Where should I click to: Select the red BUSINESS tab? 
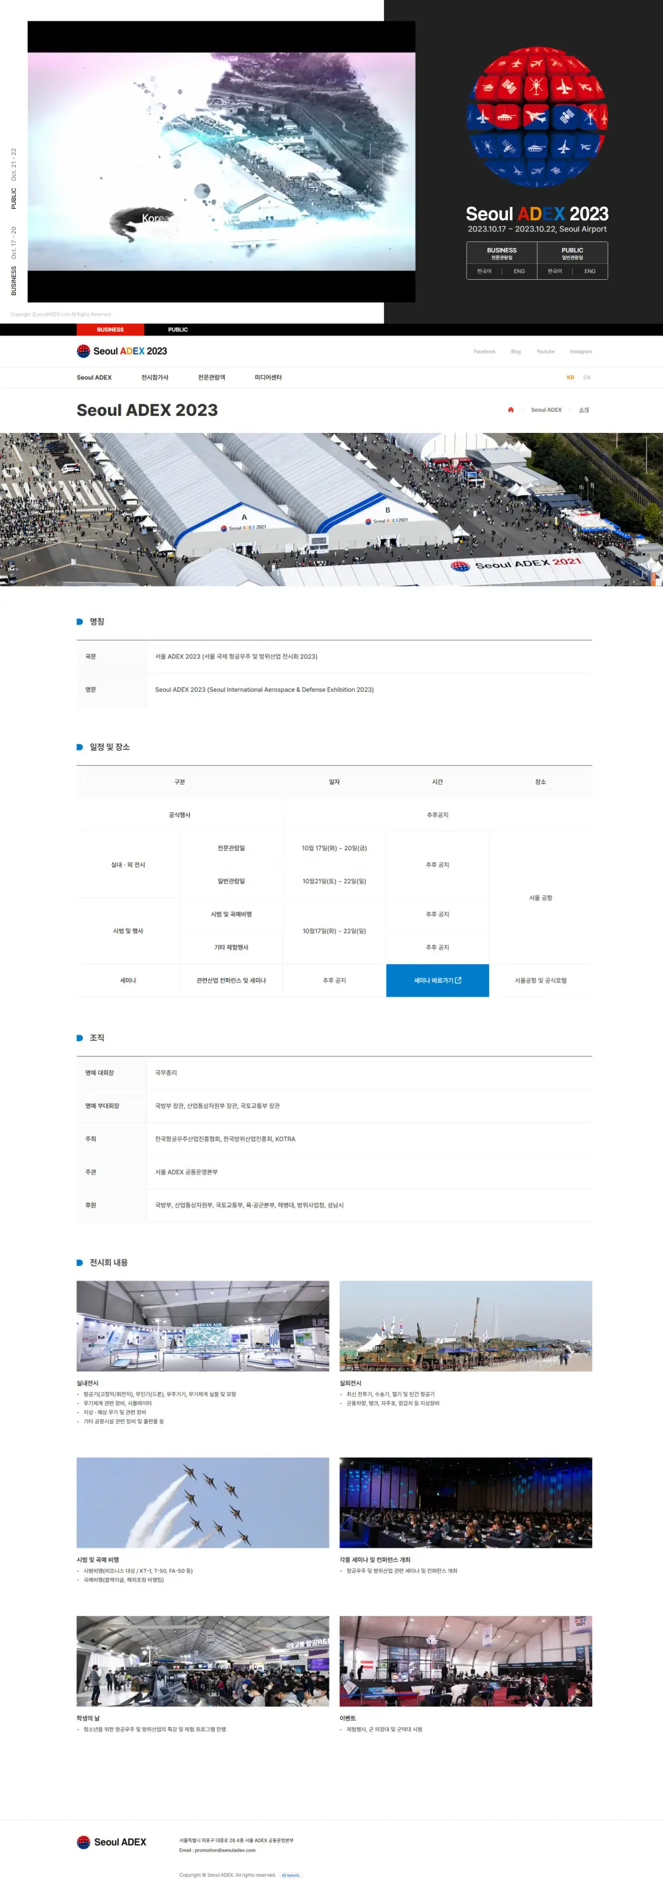point(110,330)
